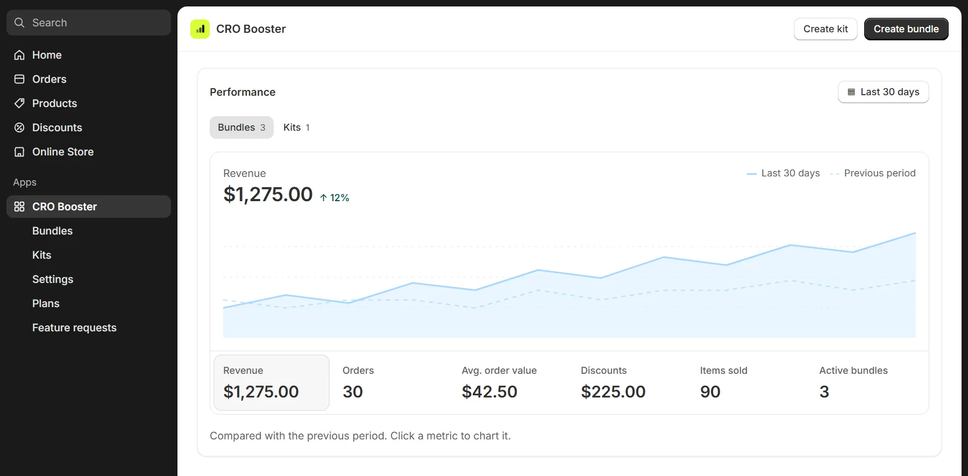Click the CRO Booster grid icon in sidebar
The image size is (968, 476).
19,207
